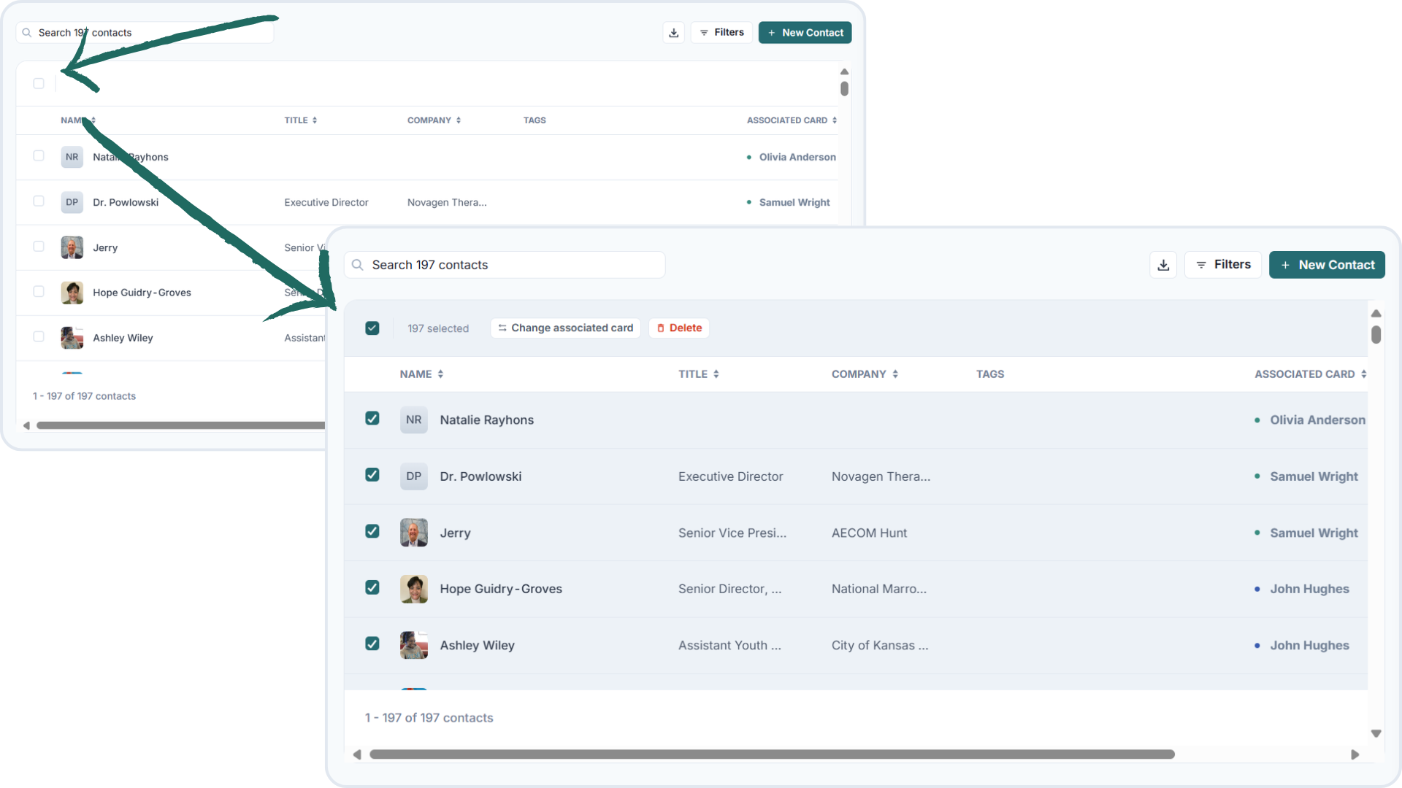Uncheck Natalie Rayhons in front panel
Image resolution: width=1402 pixels, height=788 pixels.
pos(372,418)
